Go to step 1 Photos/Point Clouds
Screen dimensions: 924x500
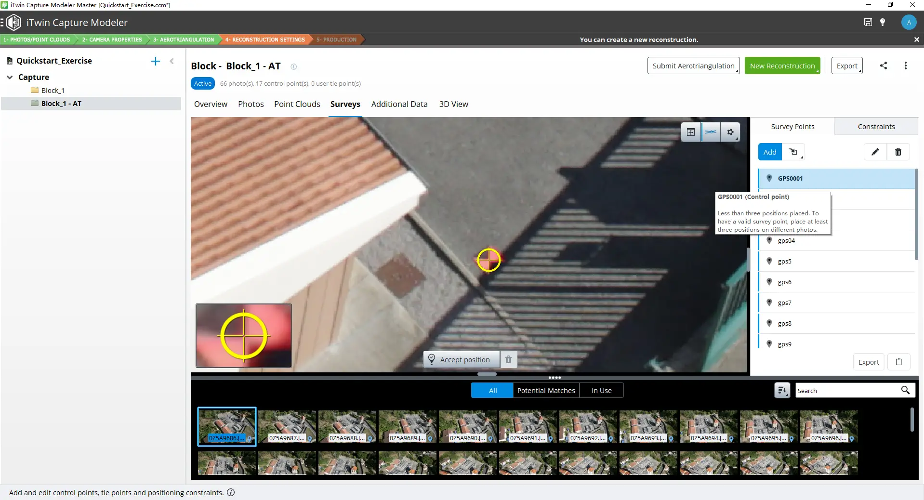point(37,39)
